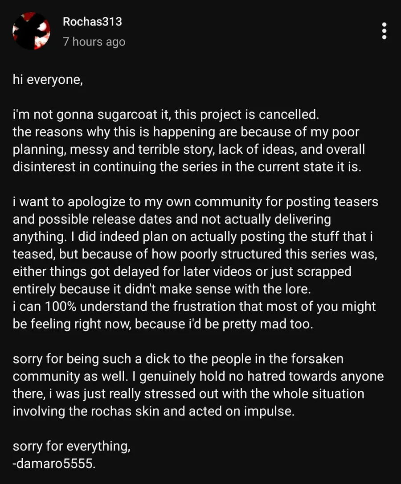The width and height of the screenshot is (401, 484).
Task: Click the "sorry for everything," closing line
Action: tap(71, 446)
